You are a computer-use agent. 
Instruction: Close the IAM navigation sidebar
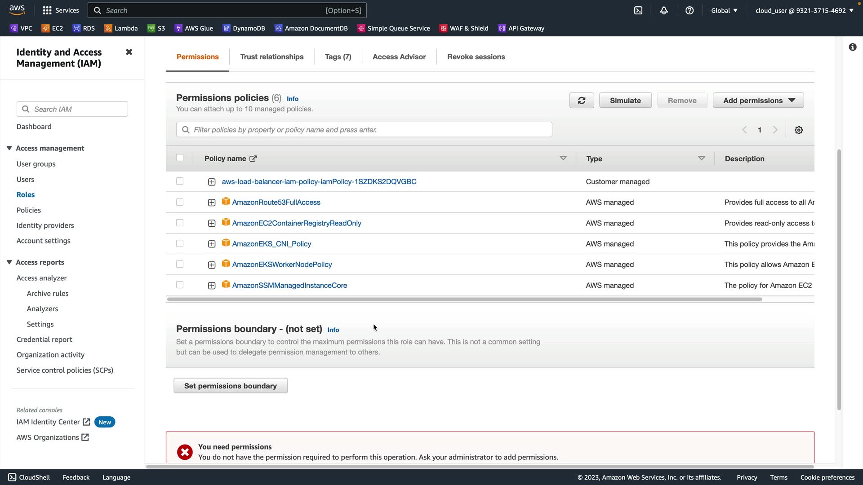coord(129,52)
